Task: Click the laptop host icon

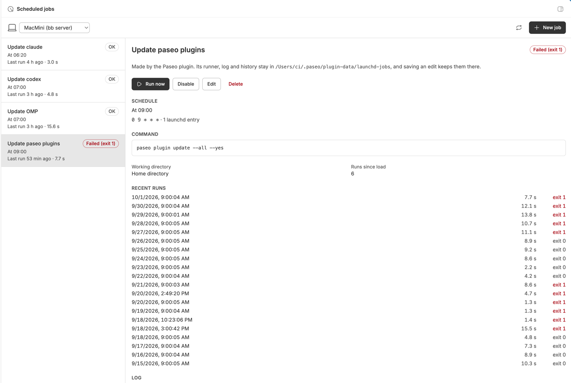Action: pos(12,28)
